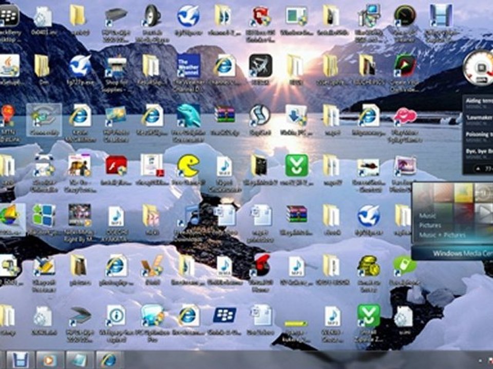
Task: Click the Windows Media Center bar
Action: [452, 253]
